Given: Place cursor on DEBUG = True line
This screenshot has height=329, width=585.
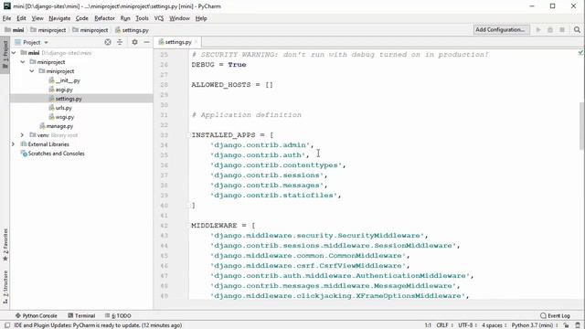Looking at the screenshot, I should (x=218, y=65).
